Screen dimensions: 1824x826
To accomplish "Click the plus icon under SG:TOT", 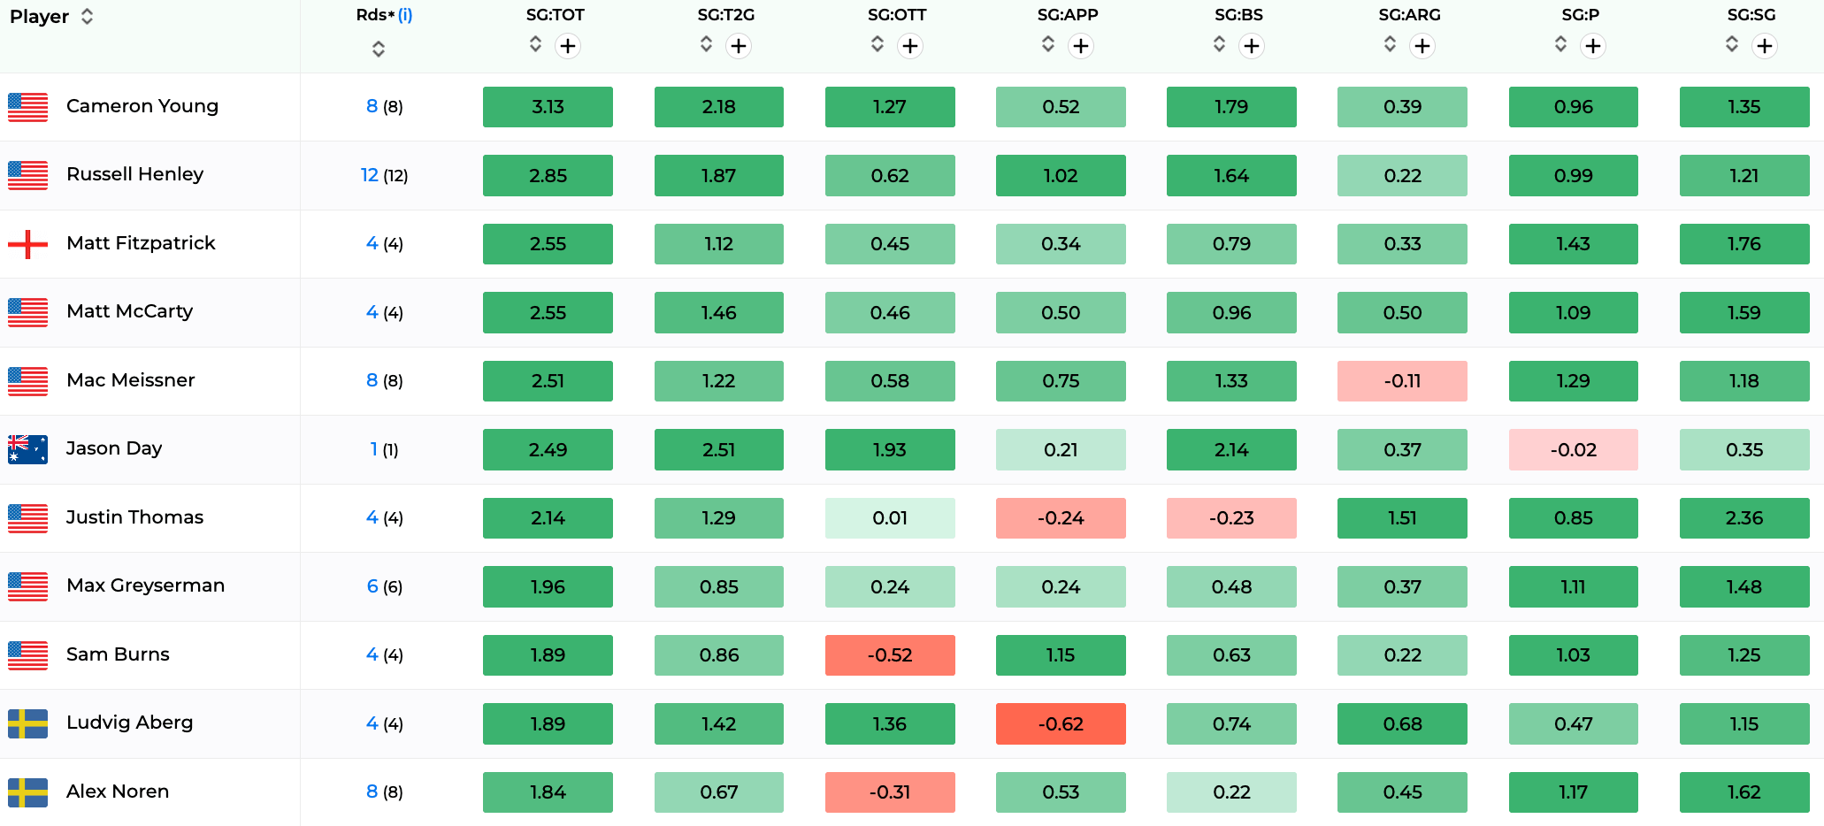I will (x=568, y=46).
